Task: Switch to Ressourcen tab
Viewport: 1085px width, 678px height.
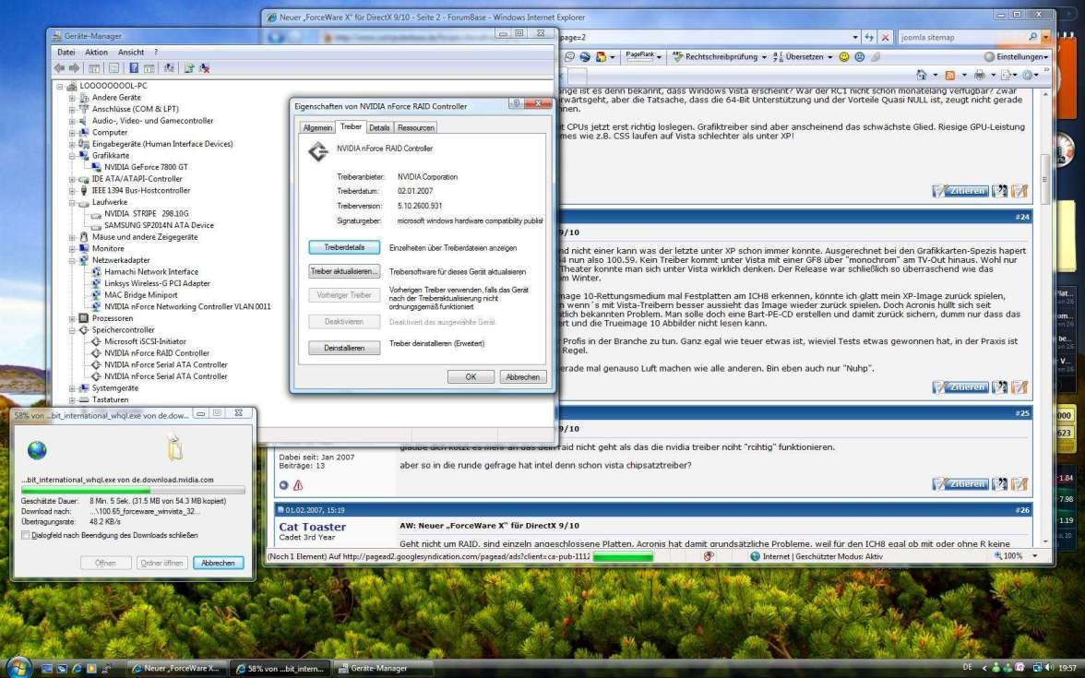Action: pos(416,128)
